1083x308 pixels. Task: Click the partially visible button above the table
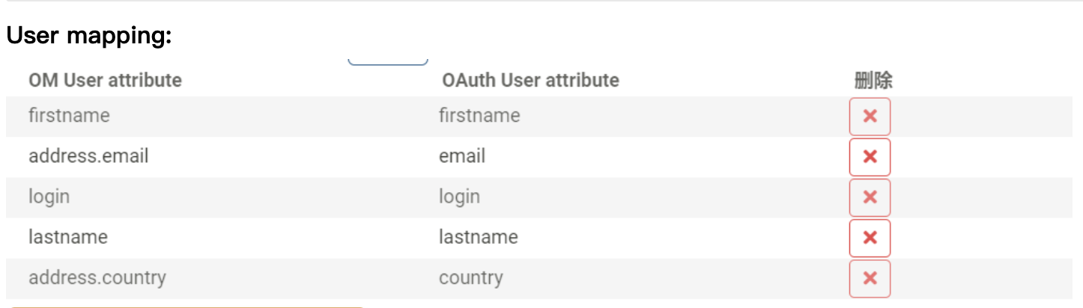(388, 61)
